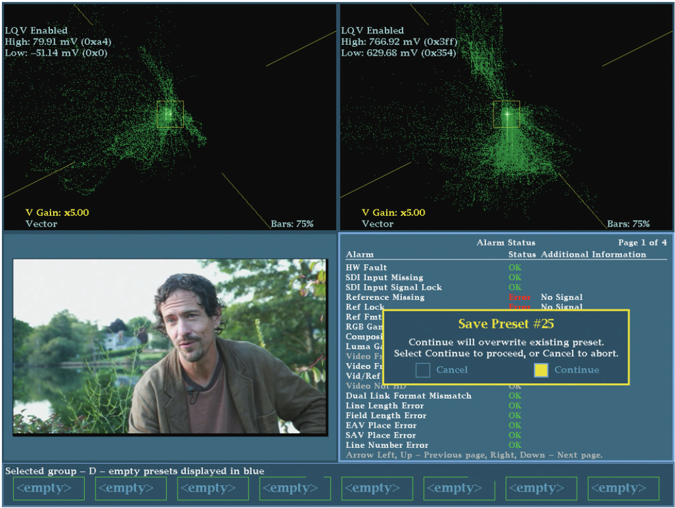Click the Low -51.14 mV readout
The width and height of the screenshot is (675, 508).
point(56,53)
